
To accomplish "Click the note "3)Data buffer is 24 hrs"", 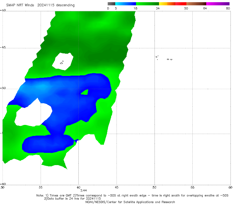I will point(72,199).
